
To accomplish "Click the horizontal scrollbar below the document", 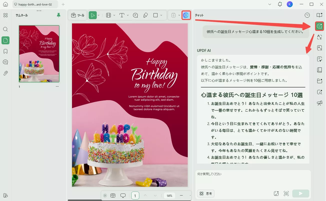I will click(129, 200).
